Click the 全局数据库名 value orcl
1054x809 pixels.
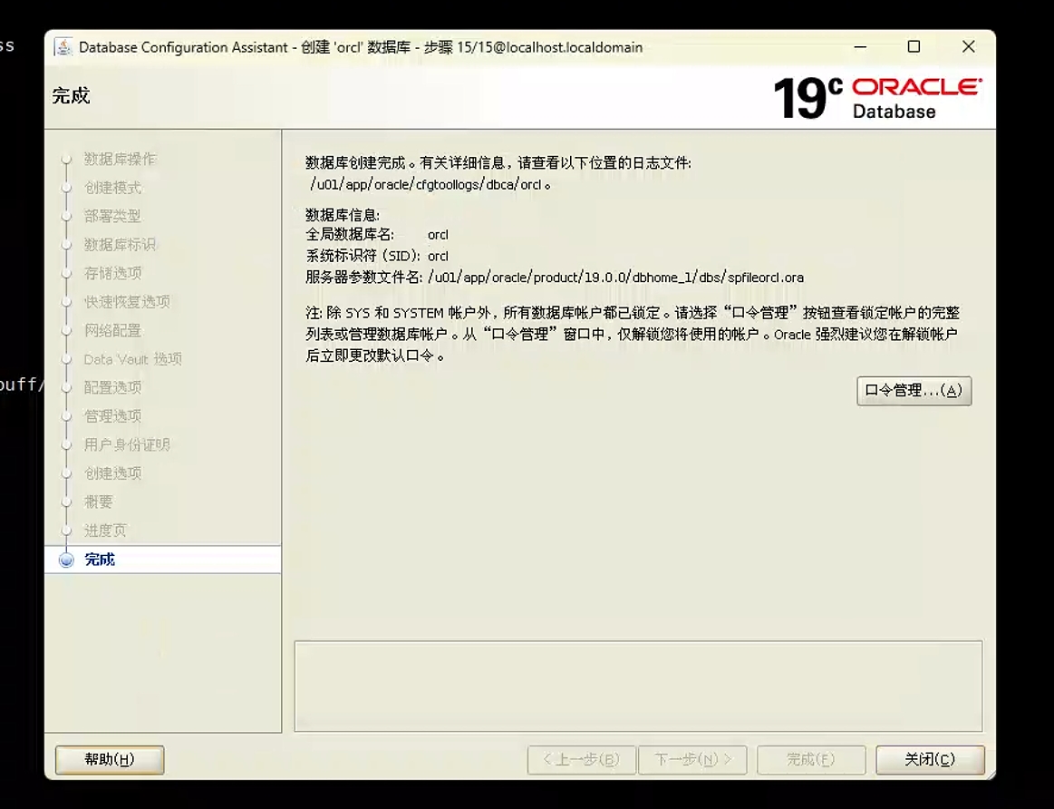(x=438, y=235)
